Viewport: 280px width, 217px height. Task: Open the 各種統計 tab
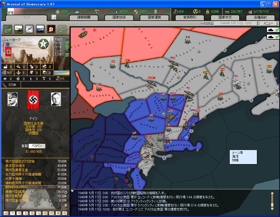pyautogui.click(x=260, y=17)
